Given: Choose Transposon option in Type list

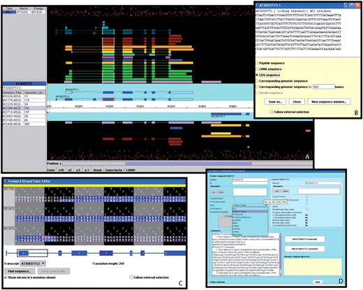Looking at the screenshot, I should (250, 215).
